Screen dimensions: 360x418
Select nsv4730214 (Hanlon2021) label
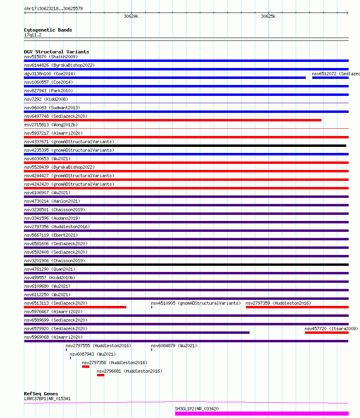point(52,202)
